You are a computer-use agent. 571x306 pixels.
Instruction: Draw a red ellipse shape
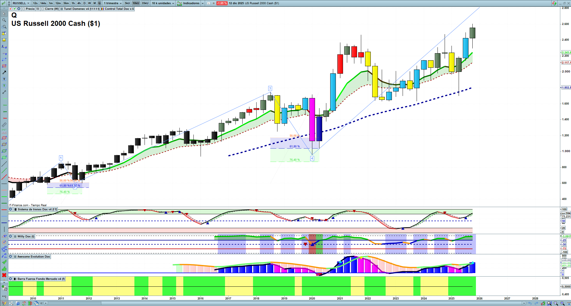tap(4, 138)
